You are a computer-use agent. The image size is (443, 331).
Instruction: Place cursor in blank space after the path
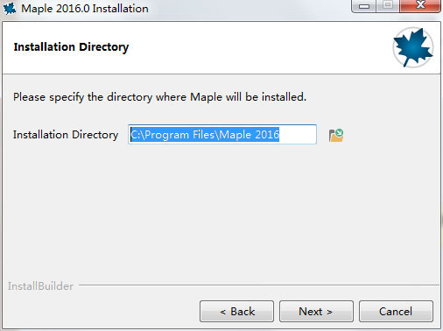(298, 135)
